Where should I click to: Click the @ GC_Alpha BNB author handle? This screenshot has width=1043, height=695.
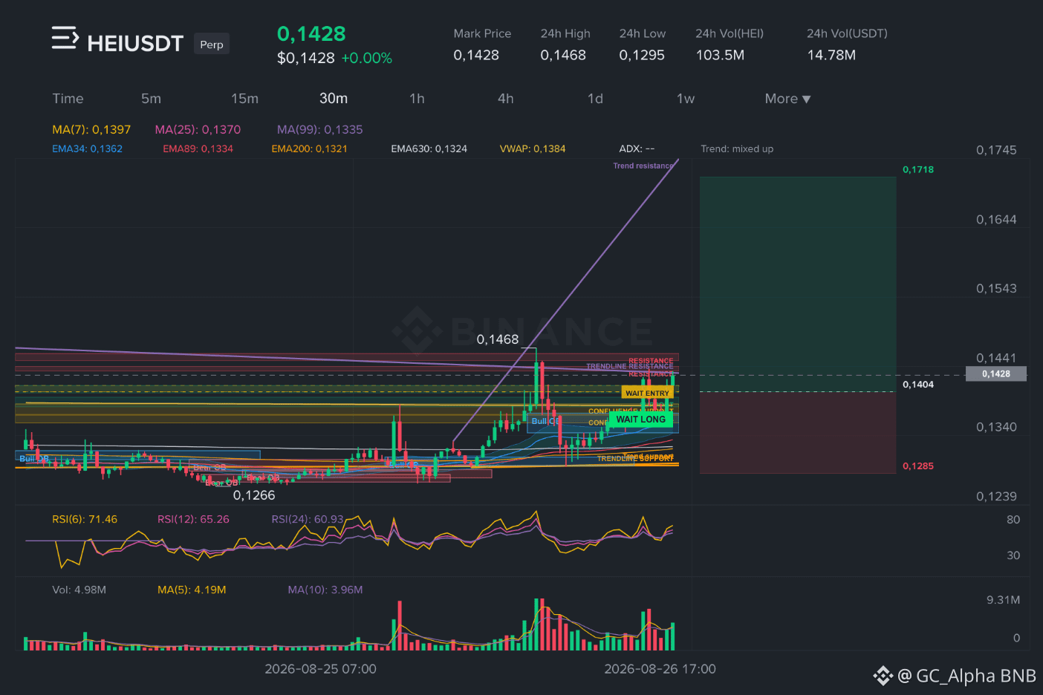(x=966, y=676)
